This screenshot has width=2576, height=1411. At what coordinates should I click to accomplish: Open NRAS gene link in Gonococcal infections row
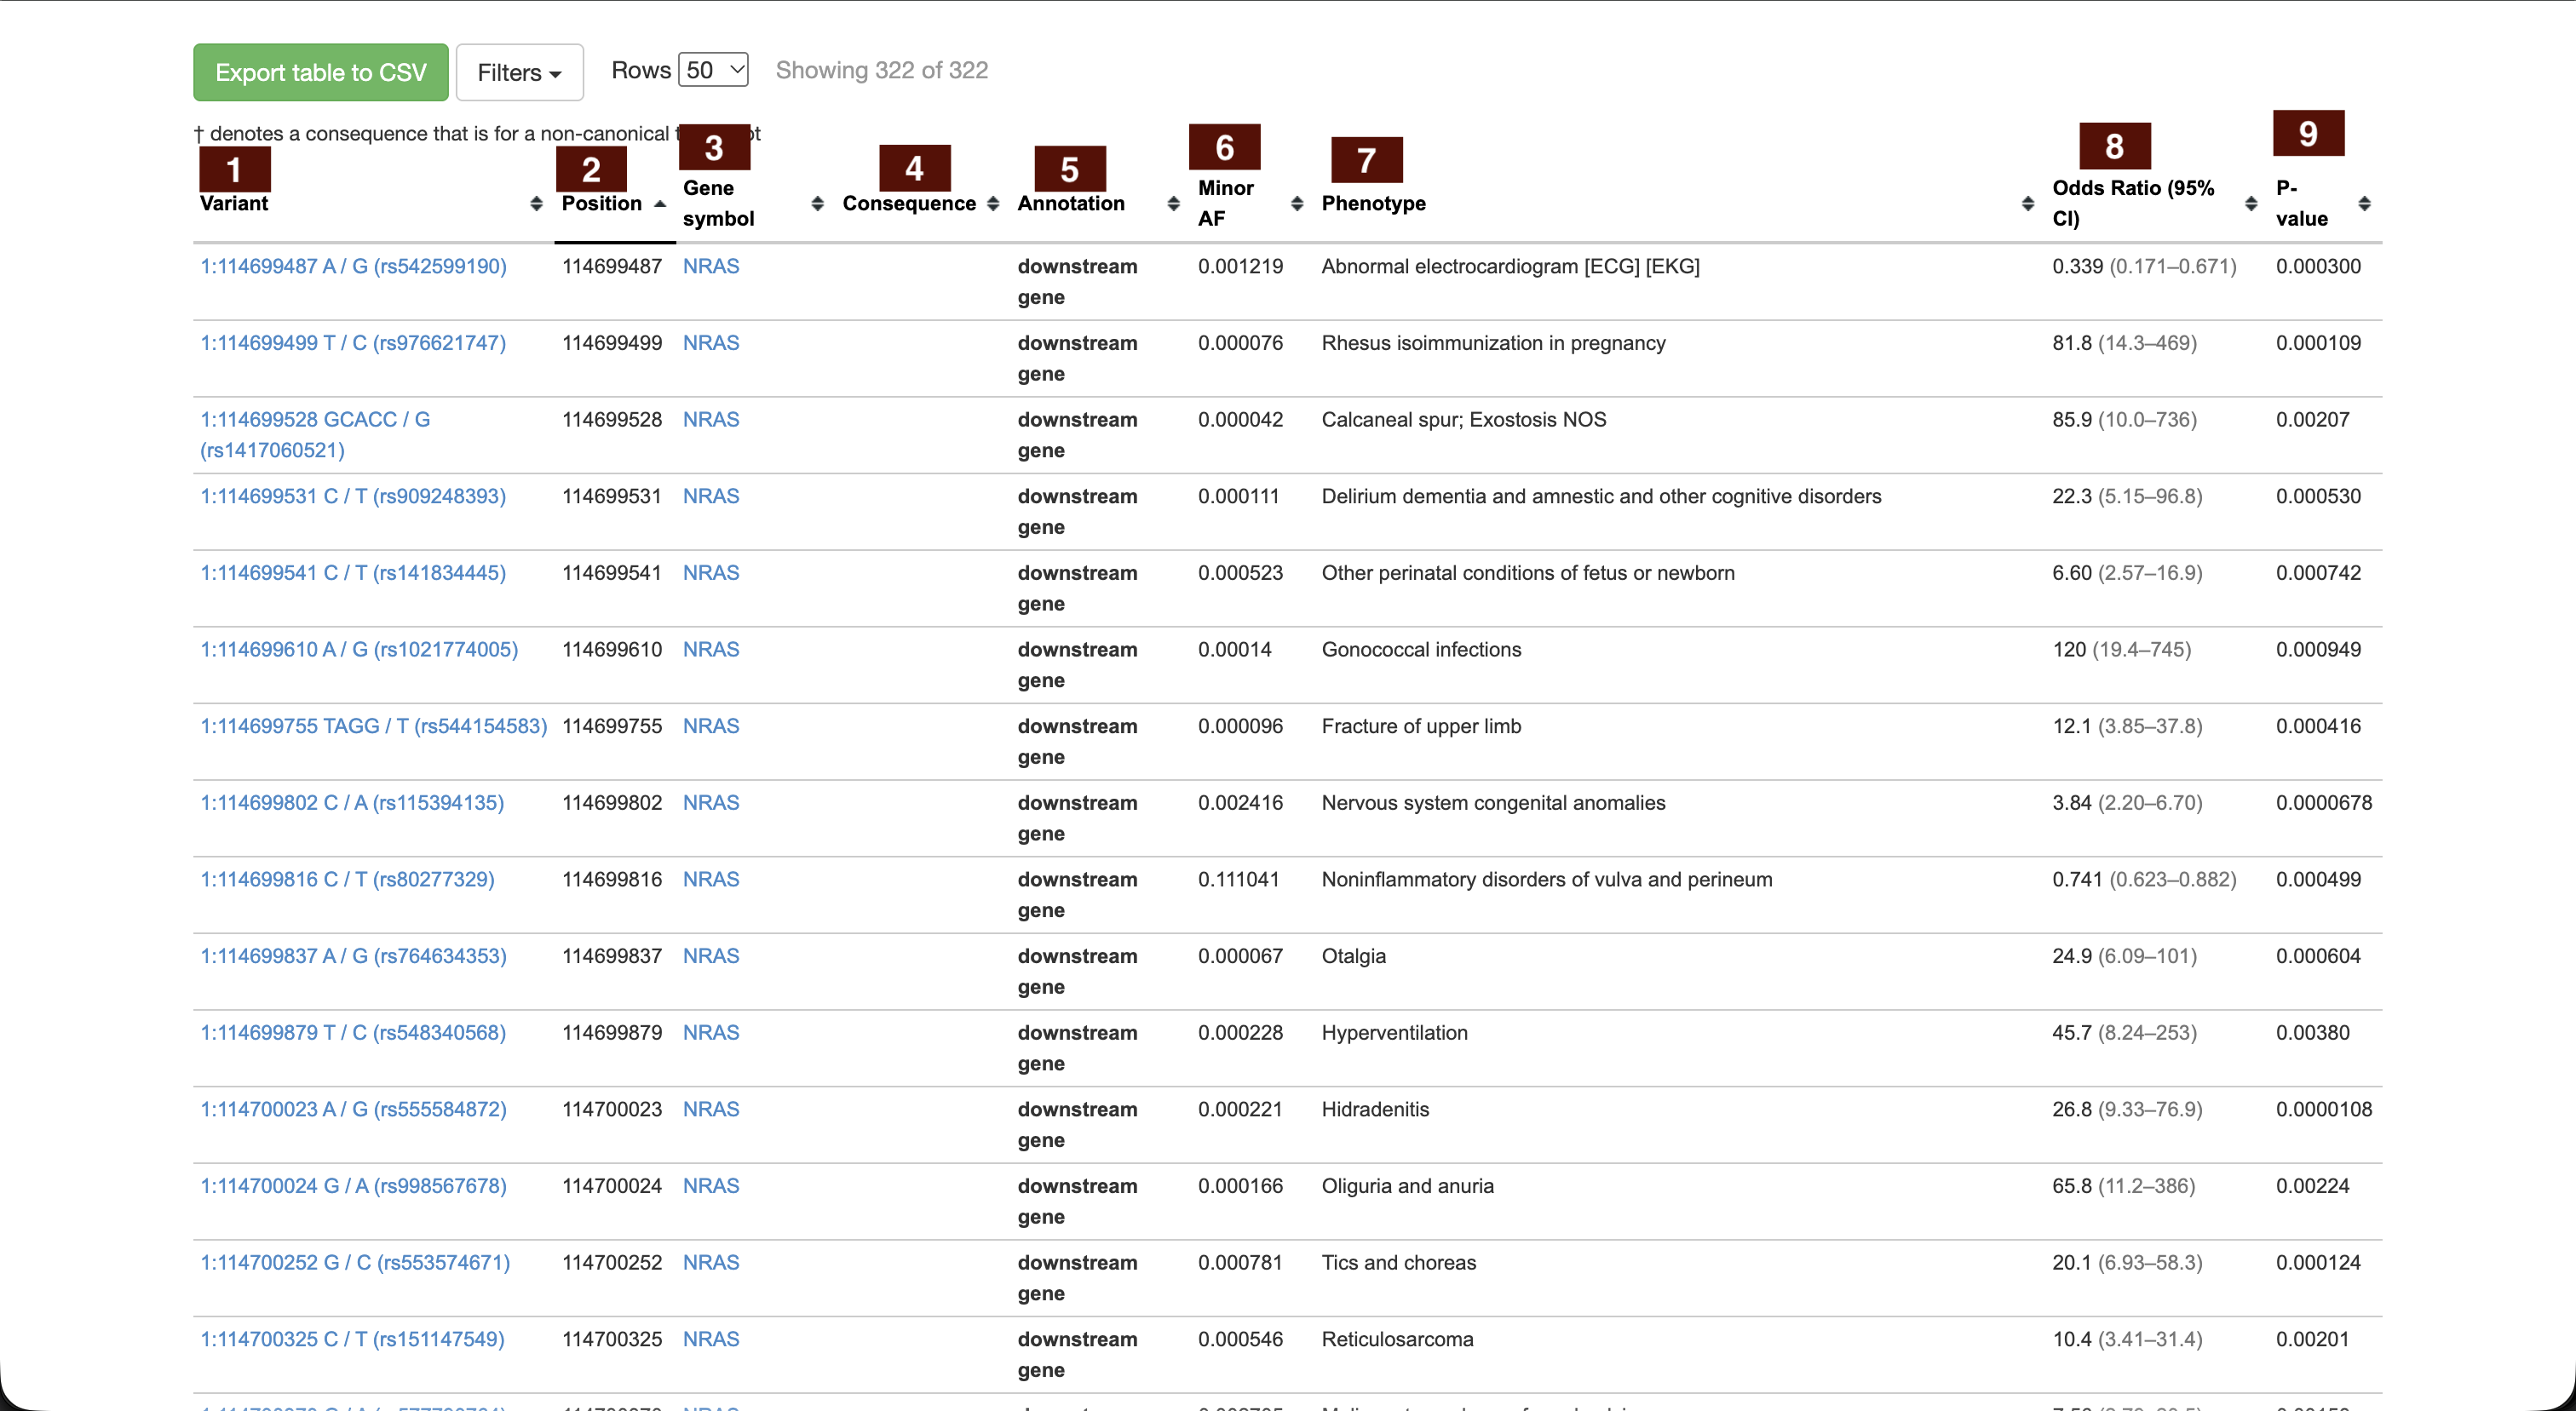pyautogui.click(x=711, y=650)
